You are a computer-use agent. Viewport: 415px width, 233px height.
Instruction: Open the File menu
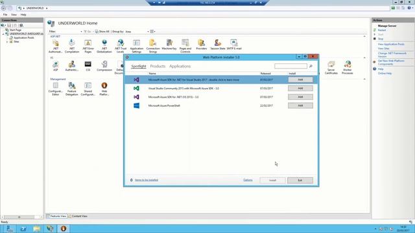tap(5, 15)
